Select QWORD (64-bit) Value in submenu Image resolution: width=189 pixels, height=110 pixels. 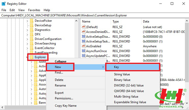click(133, 91)
